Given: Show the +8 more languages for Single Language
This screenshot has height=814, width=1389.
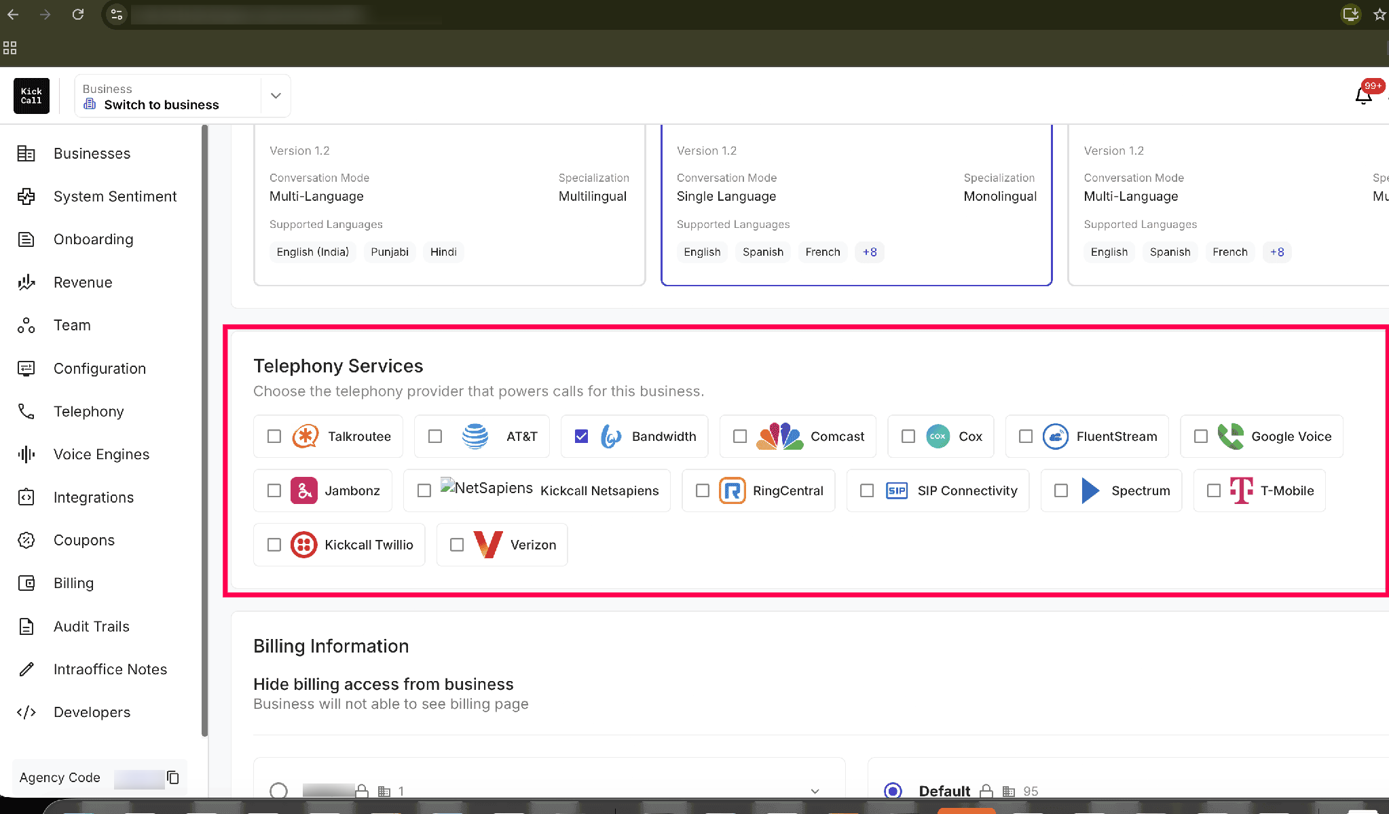Looking at the screenshot, I should pyautogui.click(x=870, y=252).
